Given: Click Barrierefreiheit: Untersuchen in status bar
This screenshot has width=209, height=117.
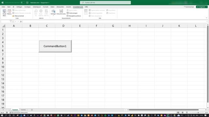Looking at the screenshot, I should click(19, 113).
